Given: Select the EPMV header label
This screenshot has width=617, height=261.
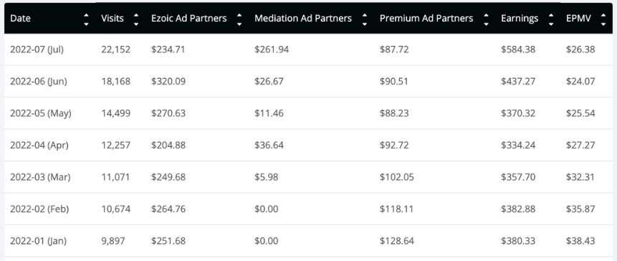Looking at the screenshot, I should coord(578,19).
